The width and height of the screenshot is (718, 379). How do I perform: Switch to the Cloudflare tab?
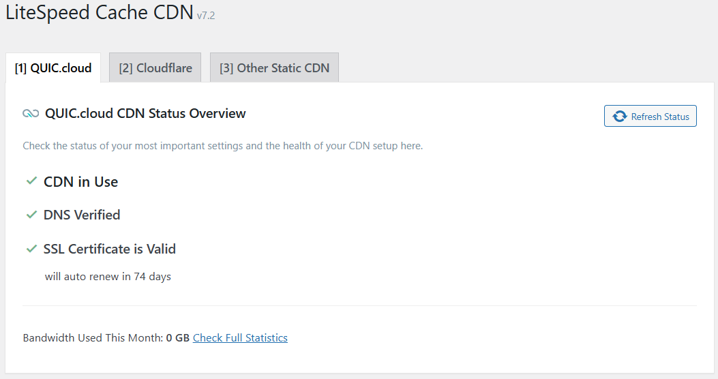click(155, 67)
